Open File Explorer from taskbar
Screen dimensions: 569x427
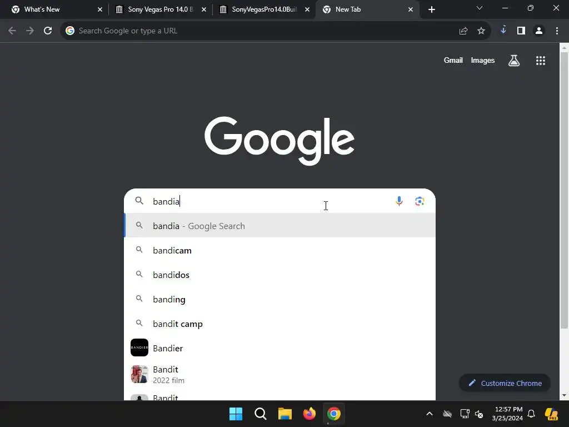pos(285,414)
